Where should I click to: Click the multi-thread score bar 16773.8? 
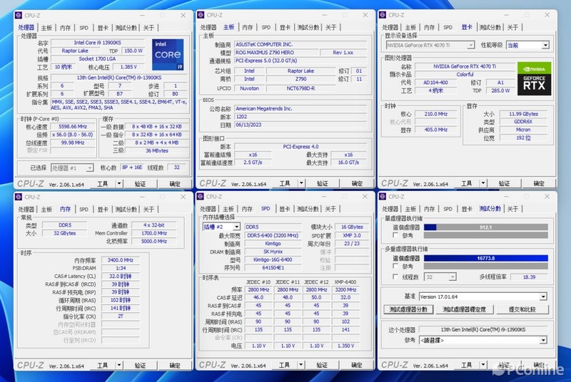486,258
